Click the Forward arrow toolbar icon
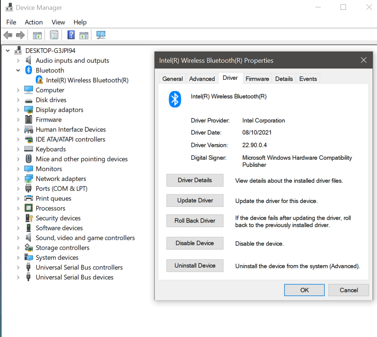 [x=20, y=35]
